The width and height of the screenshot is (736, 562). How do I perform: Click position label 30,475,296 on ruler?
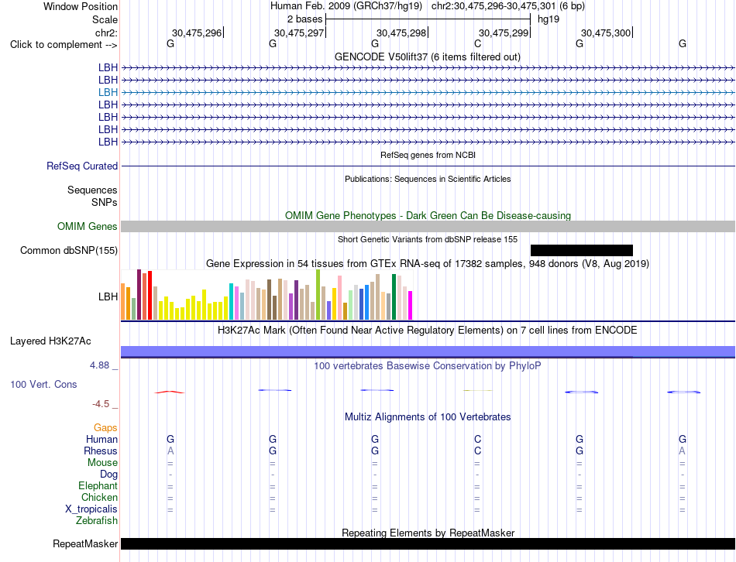coord(197,33)
